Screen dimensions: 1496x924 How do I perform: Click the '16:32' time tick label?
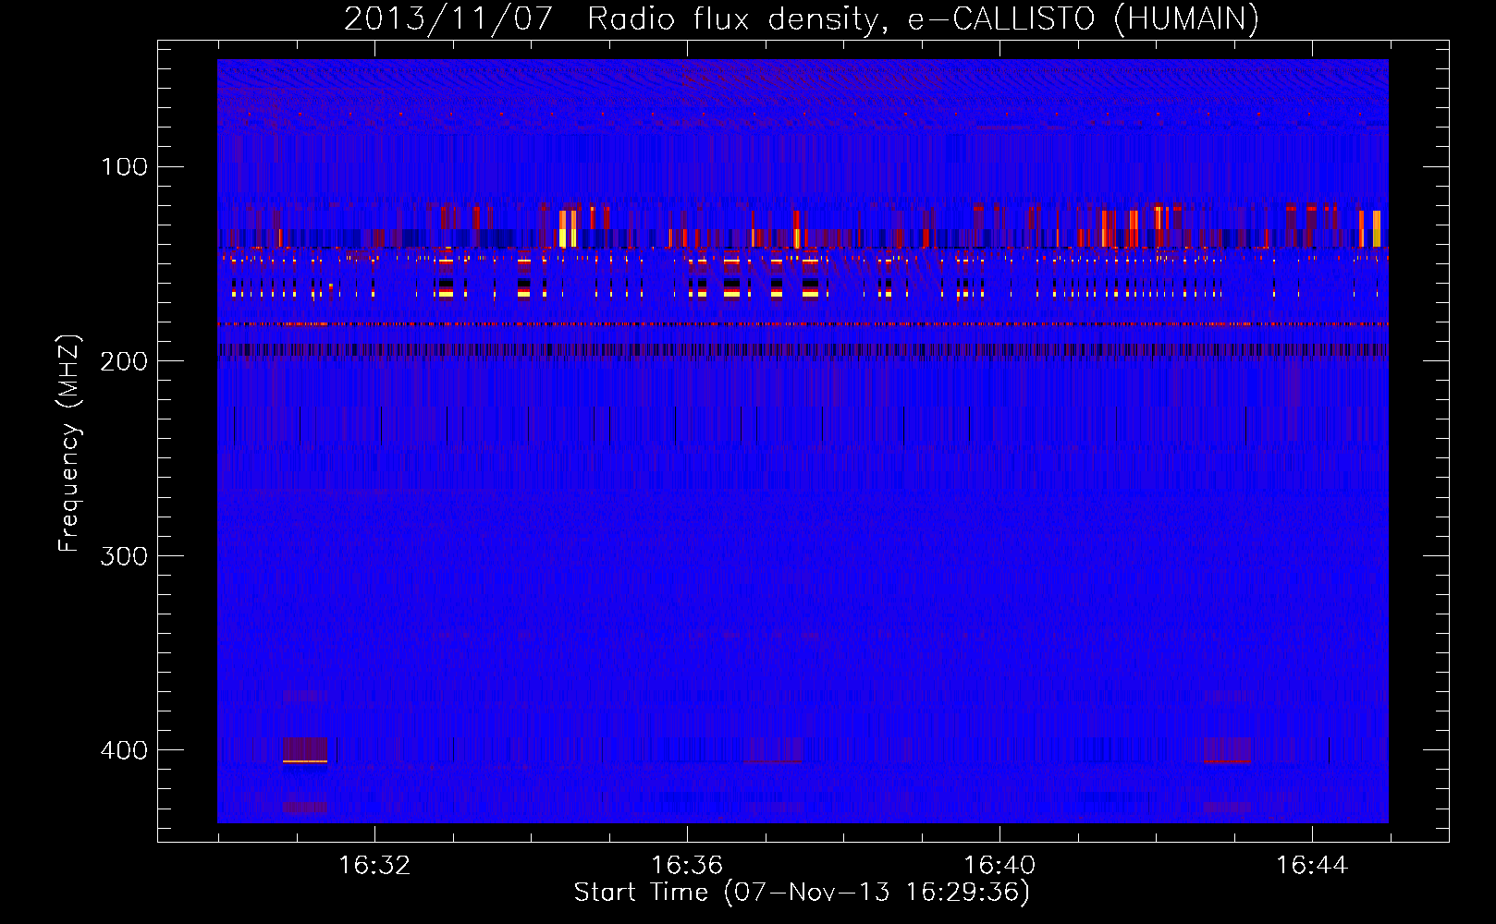[374, 866]
